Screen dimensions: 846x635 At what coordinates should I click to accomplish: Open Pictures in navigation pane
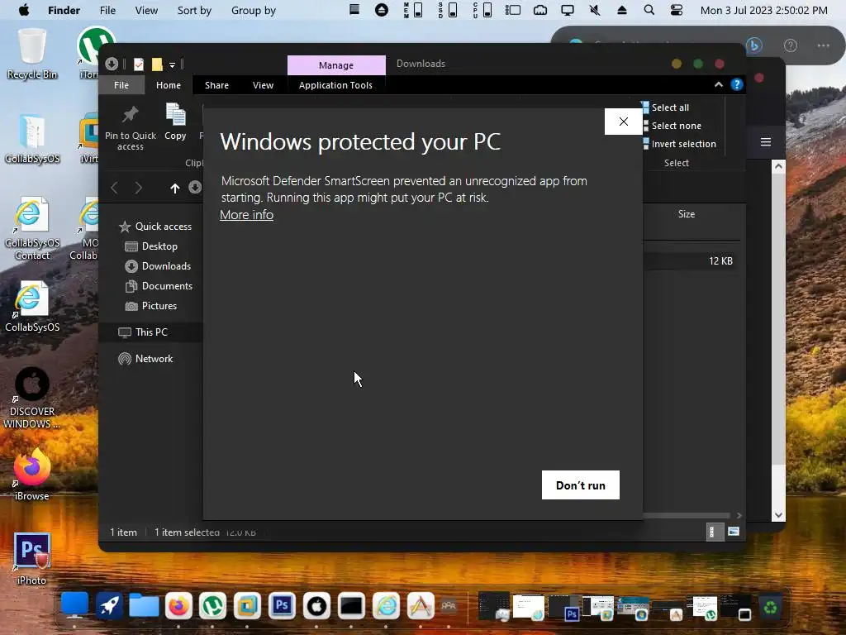click(x=151, y=306)
